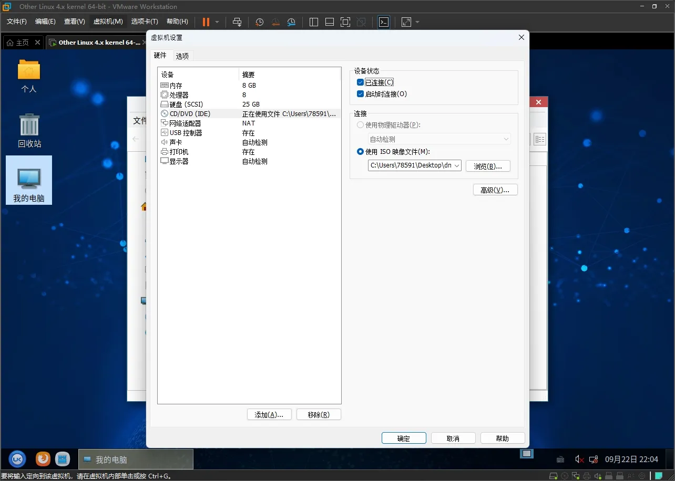Toggle the 已连接 checkbox
The height and width of the screenshot is (481, 675).
click(360, 82)
